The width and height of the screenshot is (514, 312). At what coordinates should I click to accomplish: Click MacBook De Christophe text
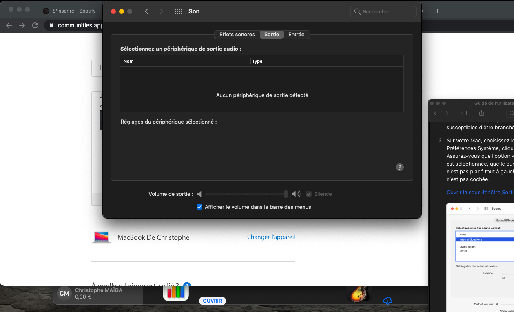coord(153,237)
